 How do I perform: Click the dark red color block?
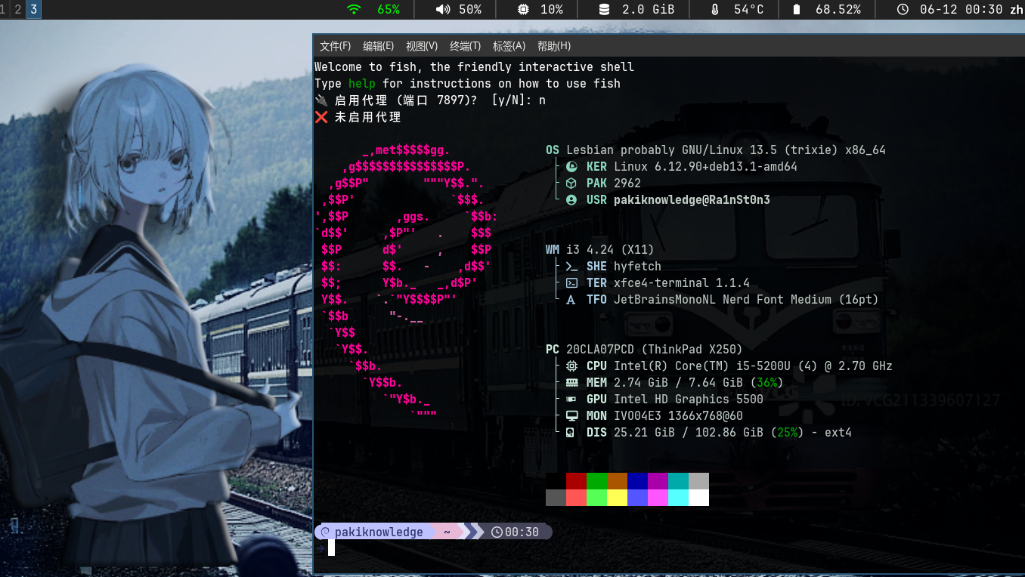[576, 481]
